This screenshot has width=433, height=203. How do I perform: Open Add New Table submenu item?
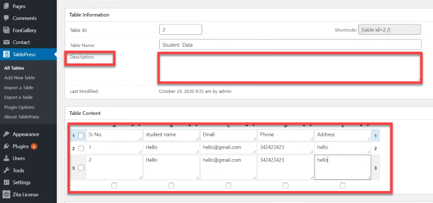point(20,78)
